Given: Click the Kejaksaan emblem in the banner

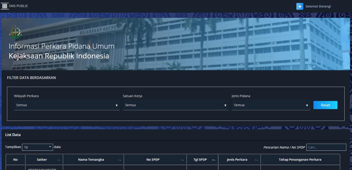Looking at the screenshot, I should (15, 32).
